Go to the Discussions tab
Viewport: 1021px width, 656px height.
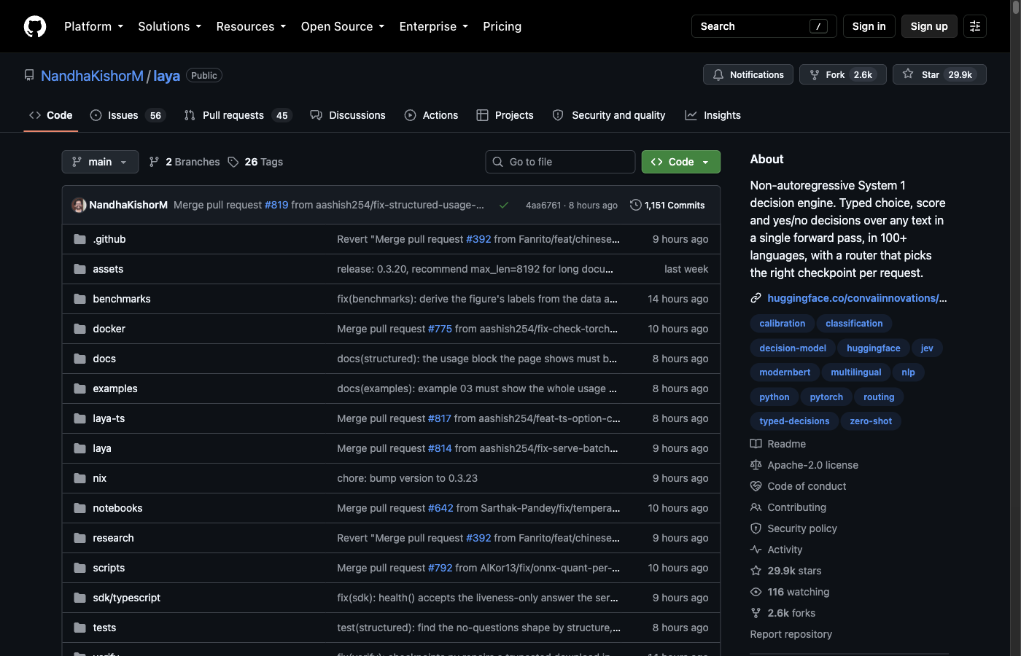click(x=348, y=115)
